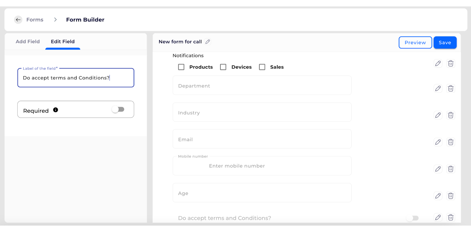The width and height of the screenshot is (471, 232).
Task: Open the Forms breadcrumb link
Action: coord(35,20)
